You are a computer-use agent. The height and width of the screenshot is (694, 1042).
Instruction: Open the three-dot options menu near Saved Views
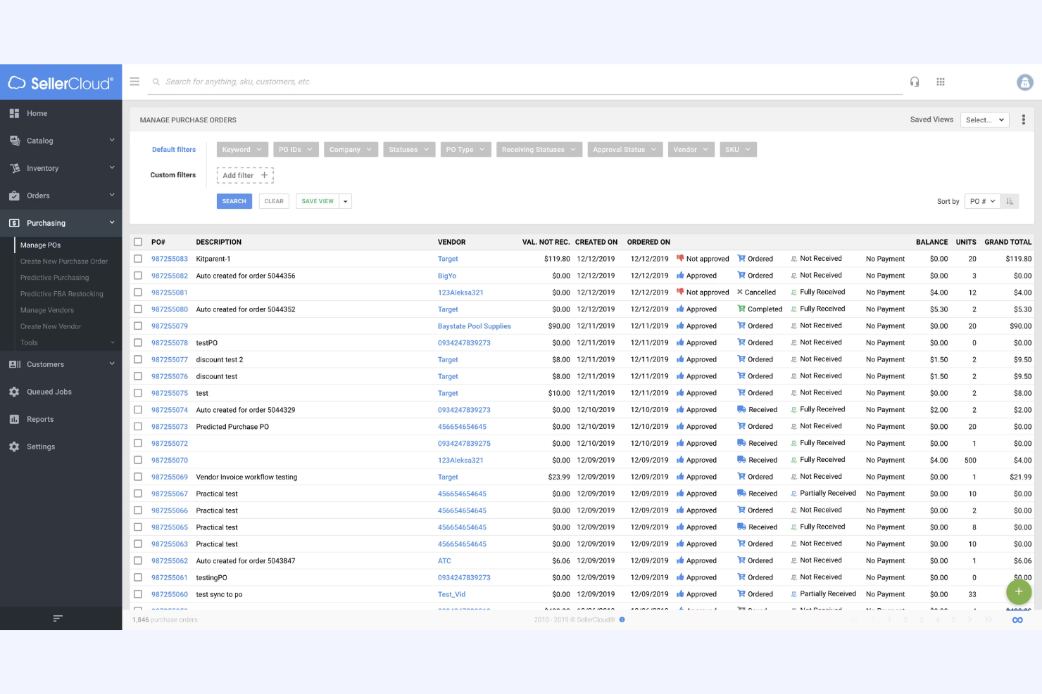click(1024, 119)
